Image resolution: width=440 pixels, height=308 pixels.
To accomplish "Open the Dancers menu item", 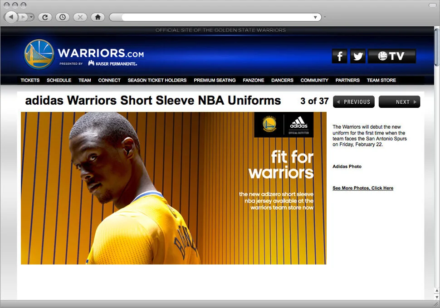I will [x=282, y=80].
